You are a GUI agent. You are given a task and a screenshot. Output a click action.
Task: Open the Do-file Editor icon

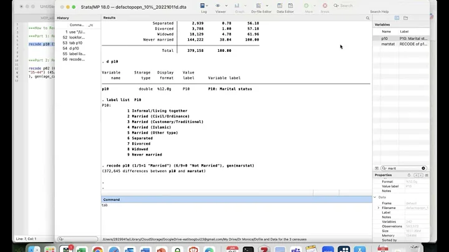coord(258,6)
